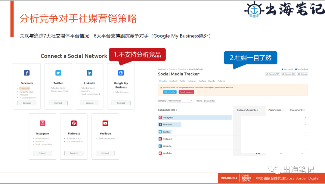The width and height of the screenshot is (325, 184).
Task: Click the warning triangle icon in the alert banner
Action: 161,87
